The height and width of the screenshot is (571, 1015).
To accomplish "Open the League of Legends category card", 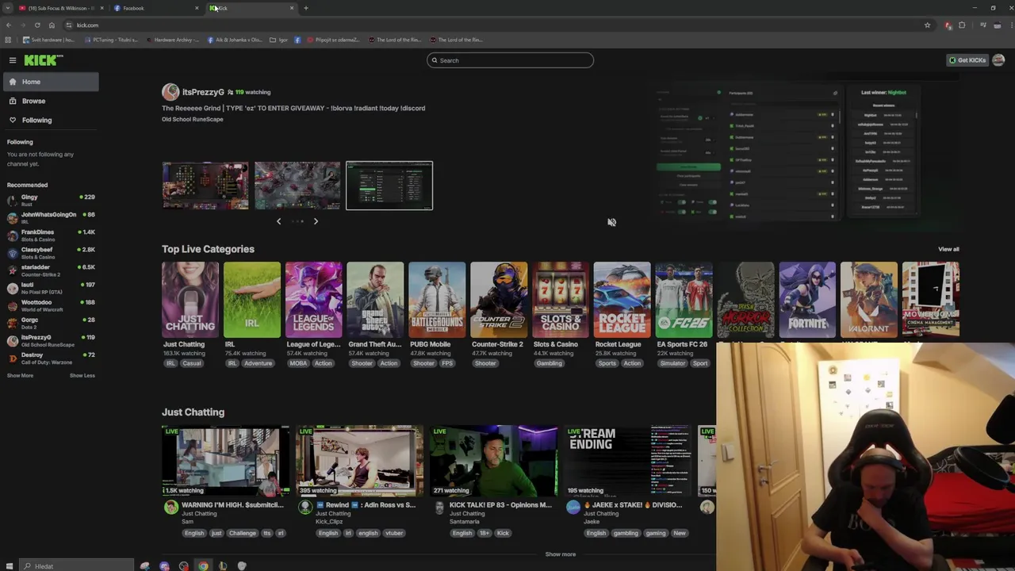I will click(x=314, y=300).
